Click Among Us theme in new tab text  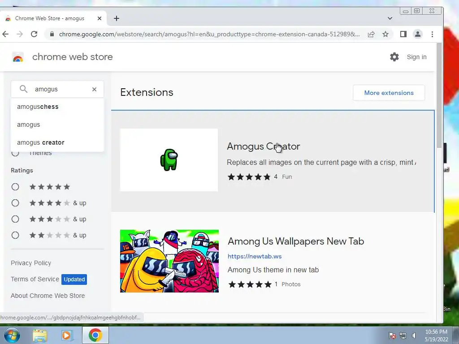tap(273, 270)
